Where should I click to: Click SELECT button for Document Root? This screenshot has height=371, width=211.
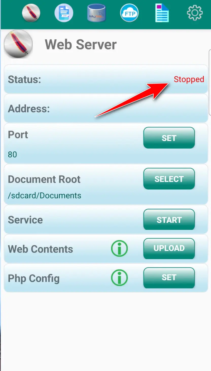point(169,179)
